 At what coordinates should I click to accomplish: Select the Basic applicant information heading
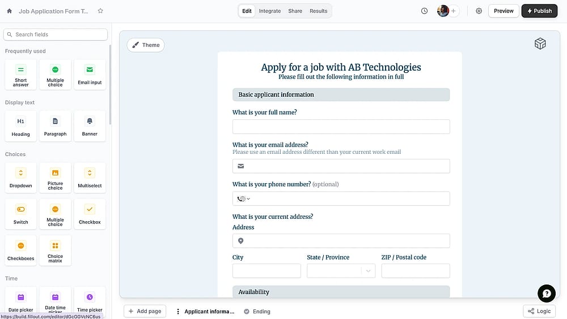click(341, 94)
